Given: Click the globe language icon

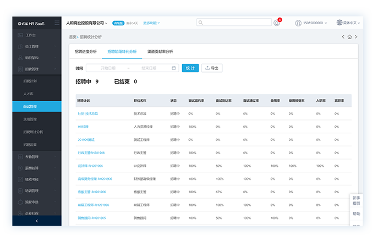Looking at the screenshot, I should [339, 23].
